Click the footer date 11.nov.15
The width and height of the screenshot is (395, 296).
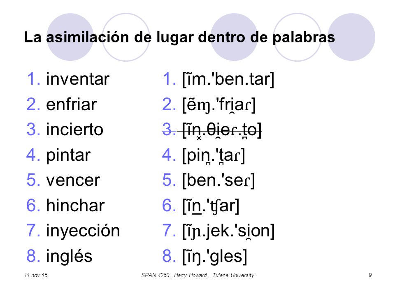coord(36,275)
